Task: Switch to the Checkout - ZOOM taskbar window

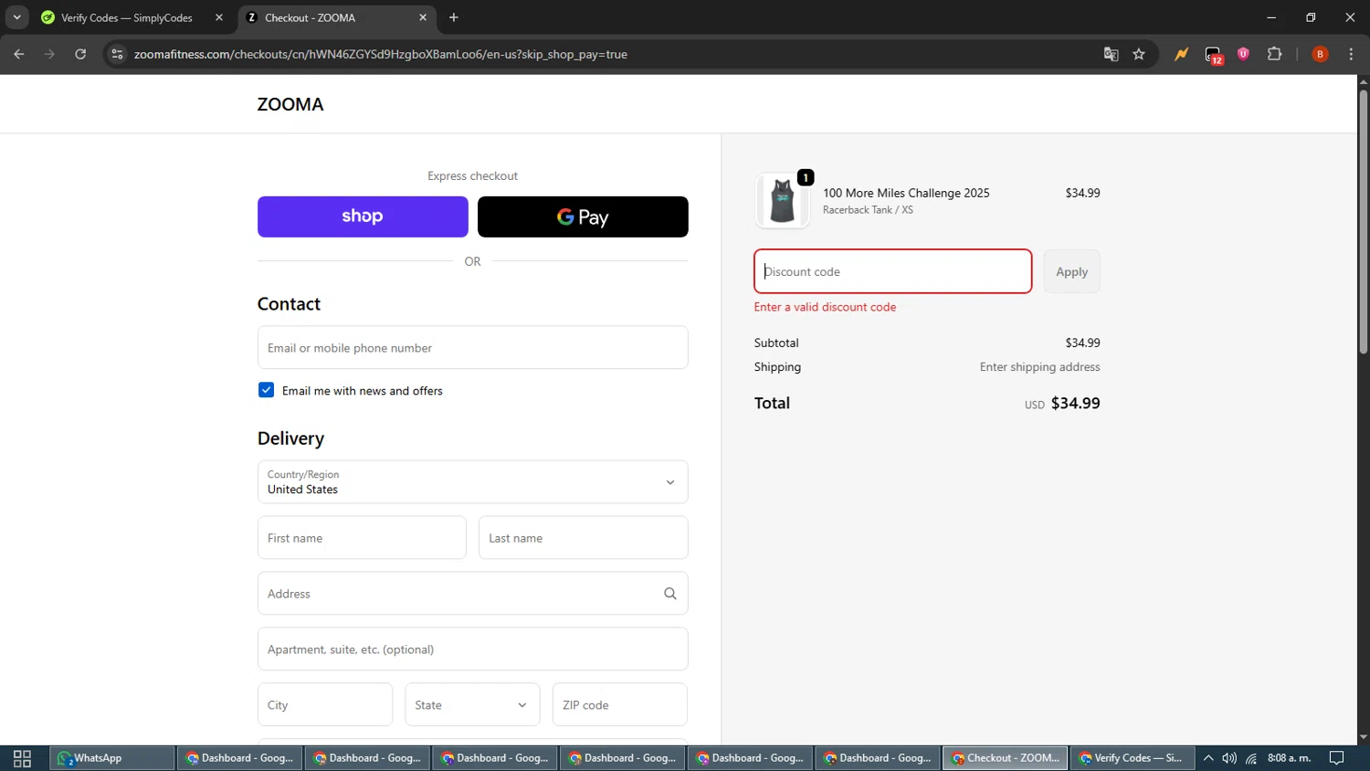Action: (1005, 758)
